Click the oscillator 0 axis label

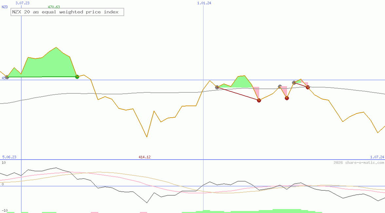tap(3, 184)
